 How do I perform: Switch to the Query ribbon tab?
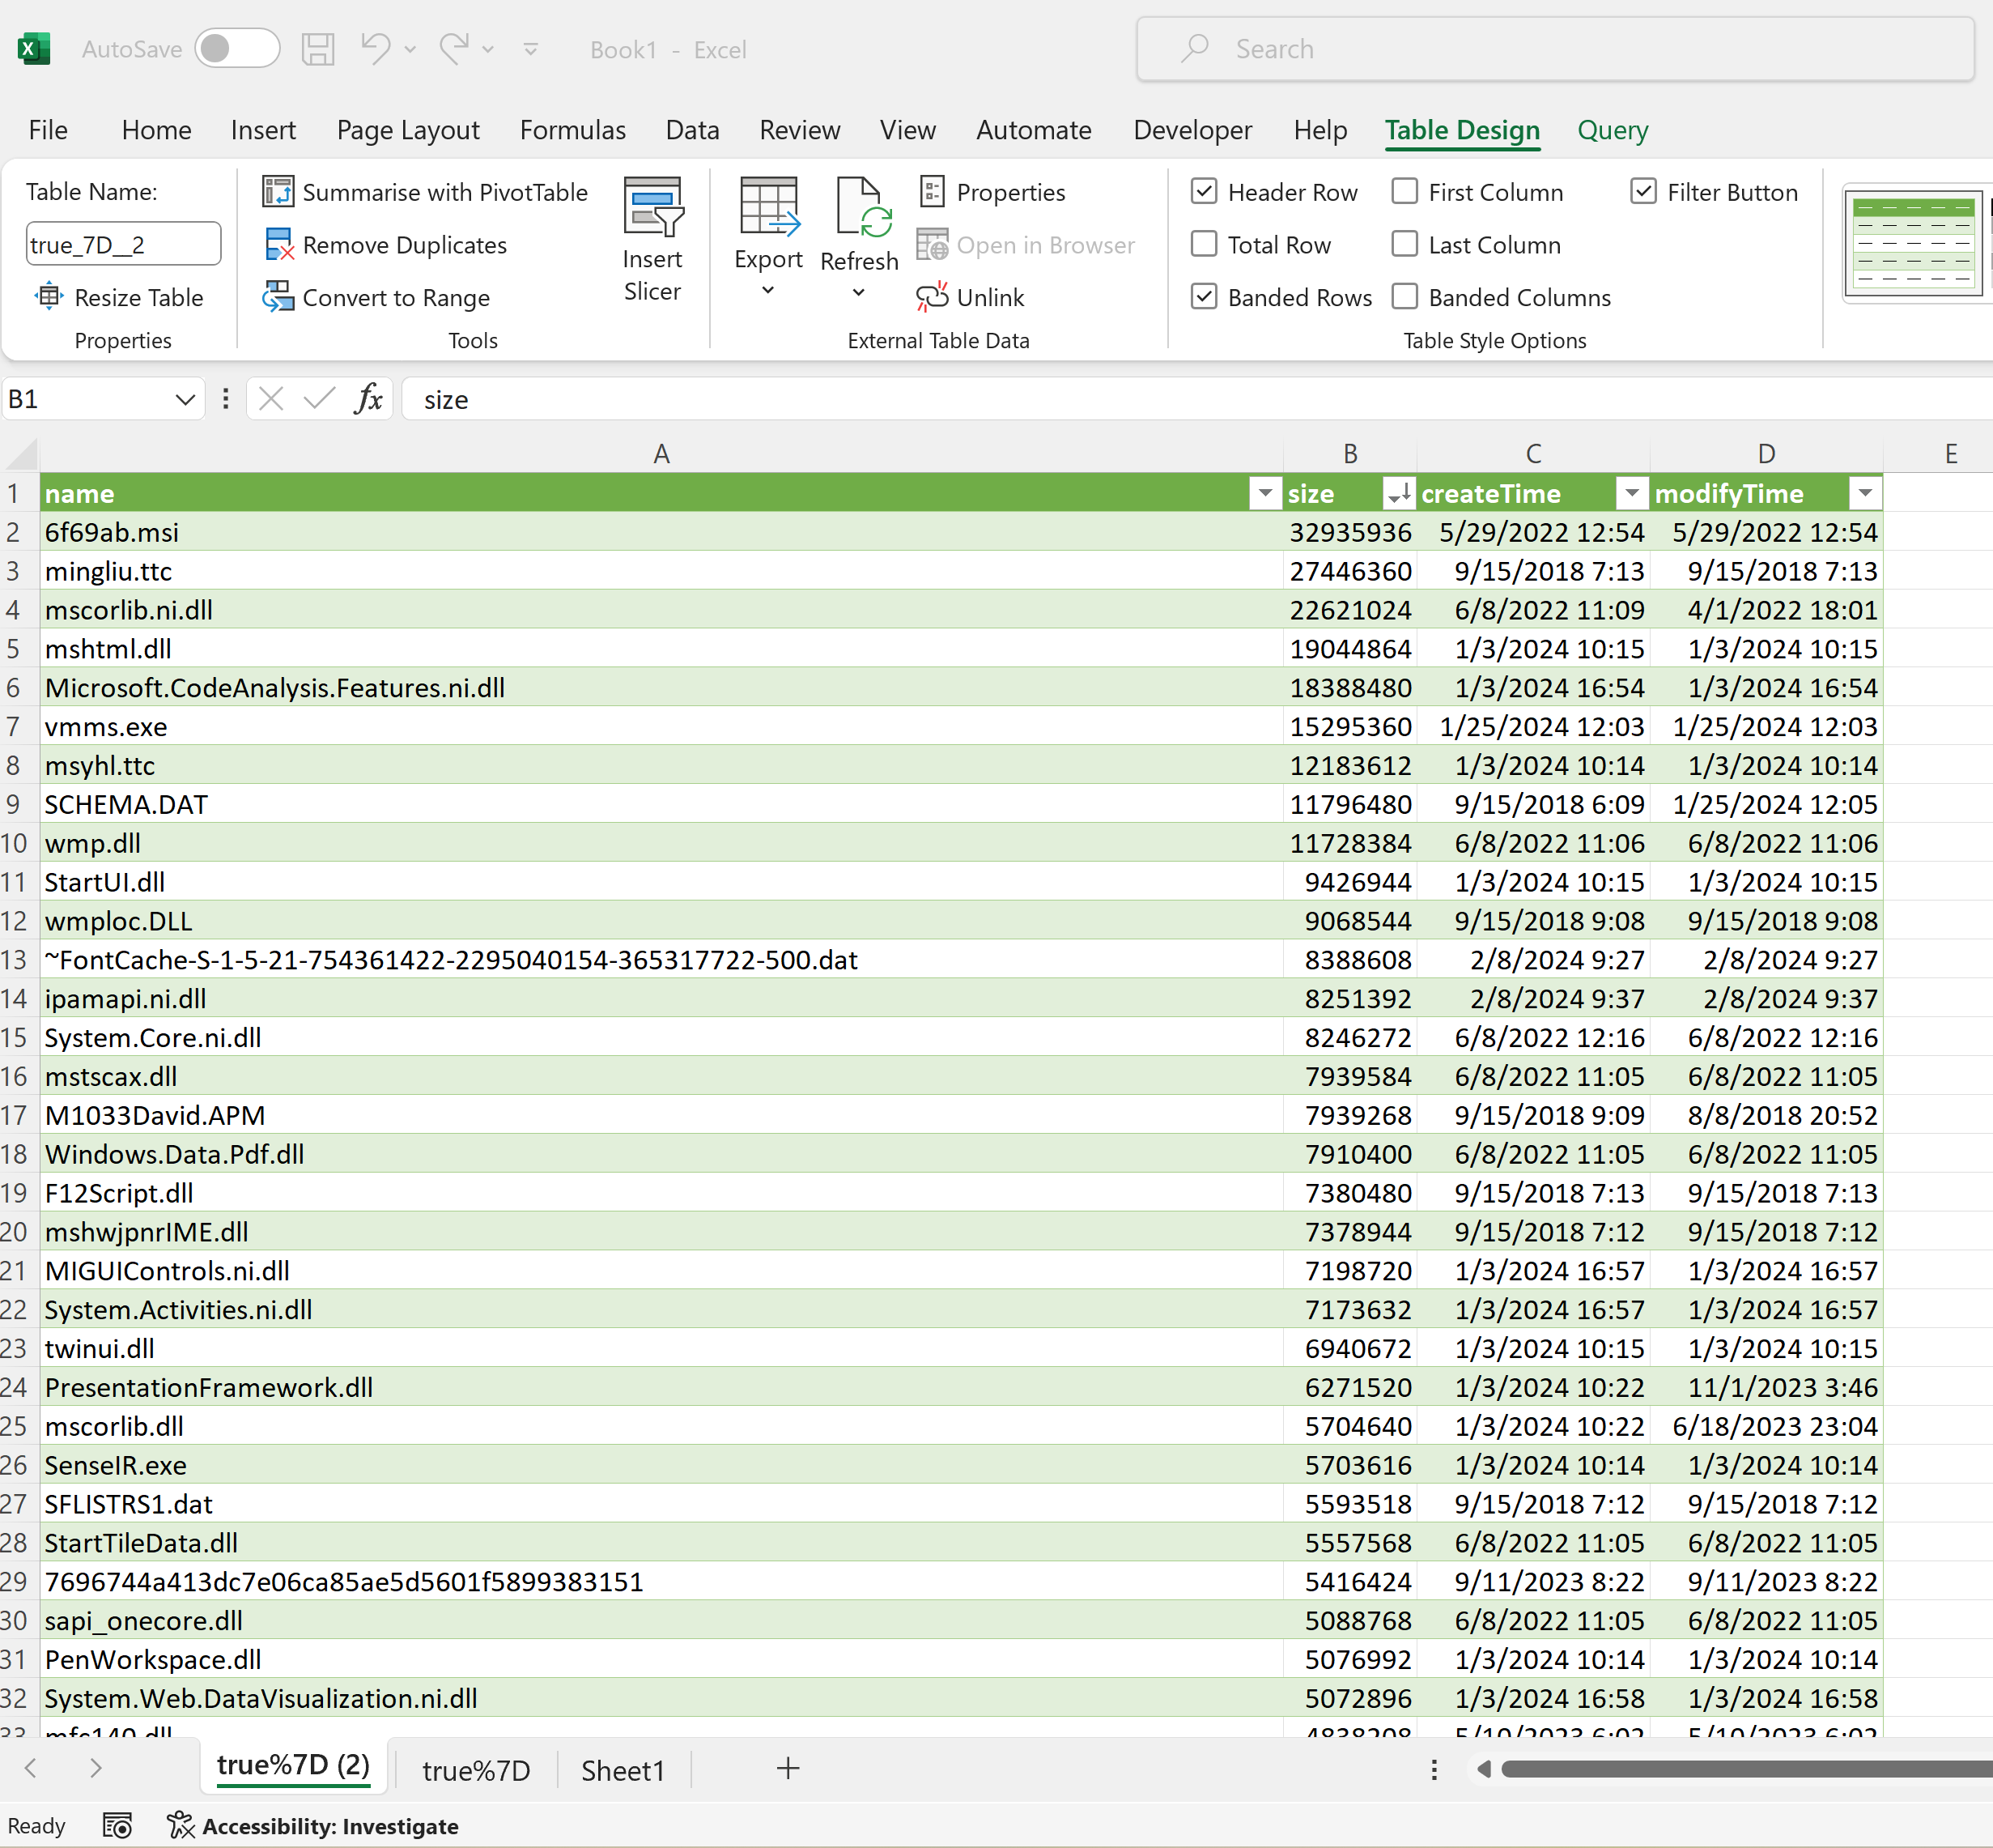pos(1611,130)
